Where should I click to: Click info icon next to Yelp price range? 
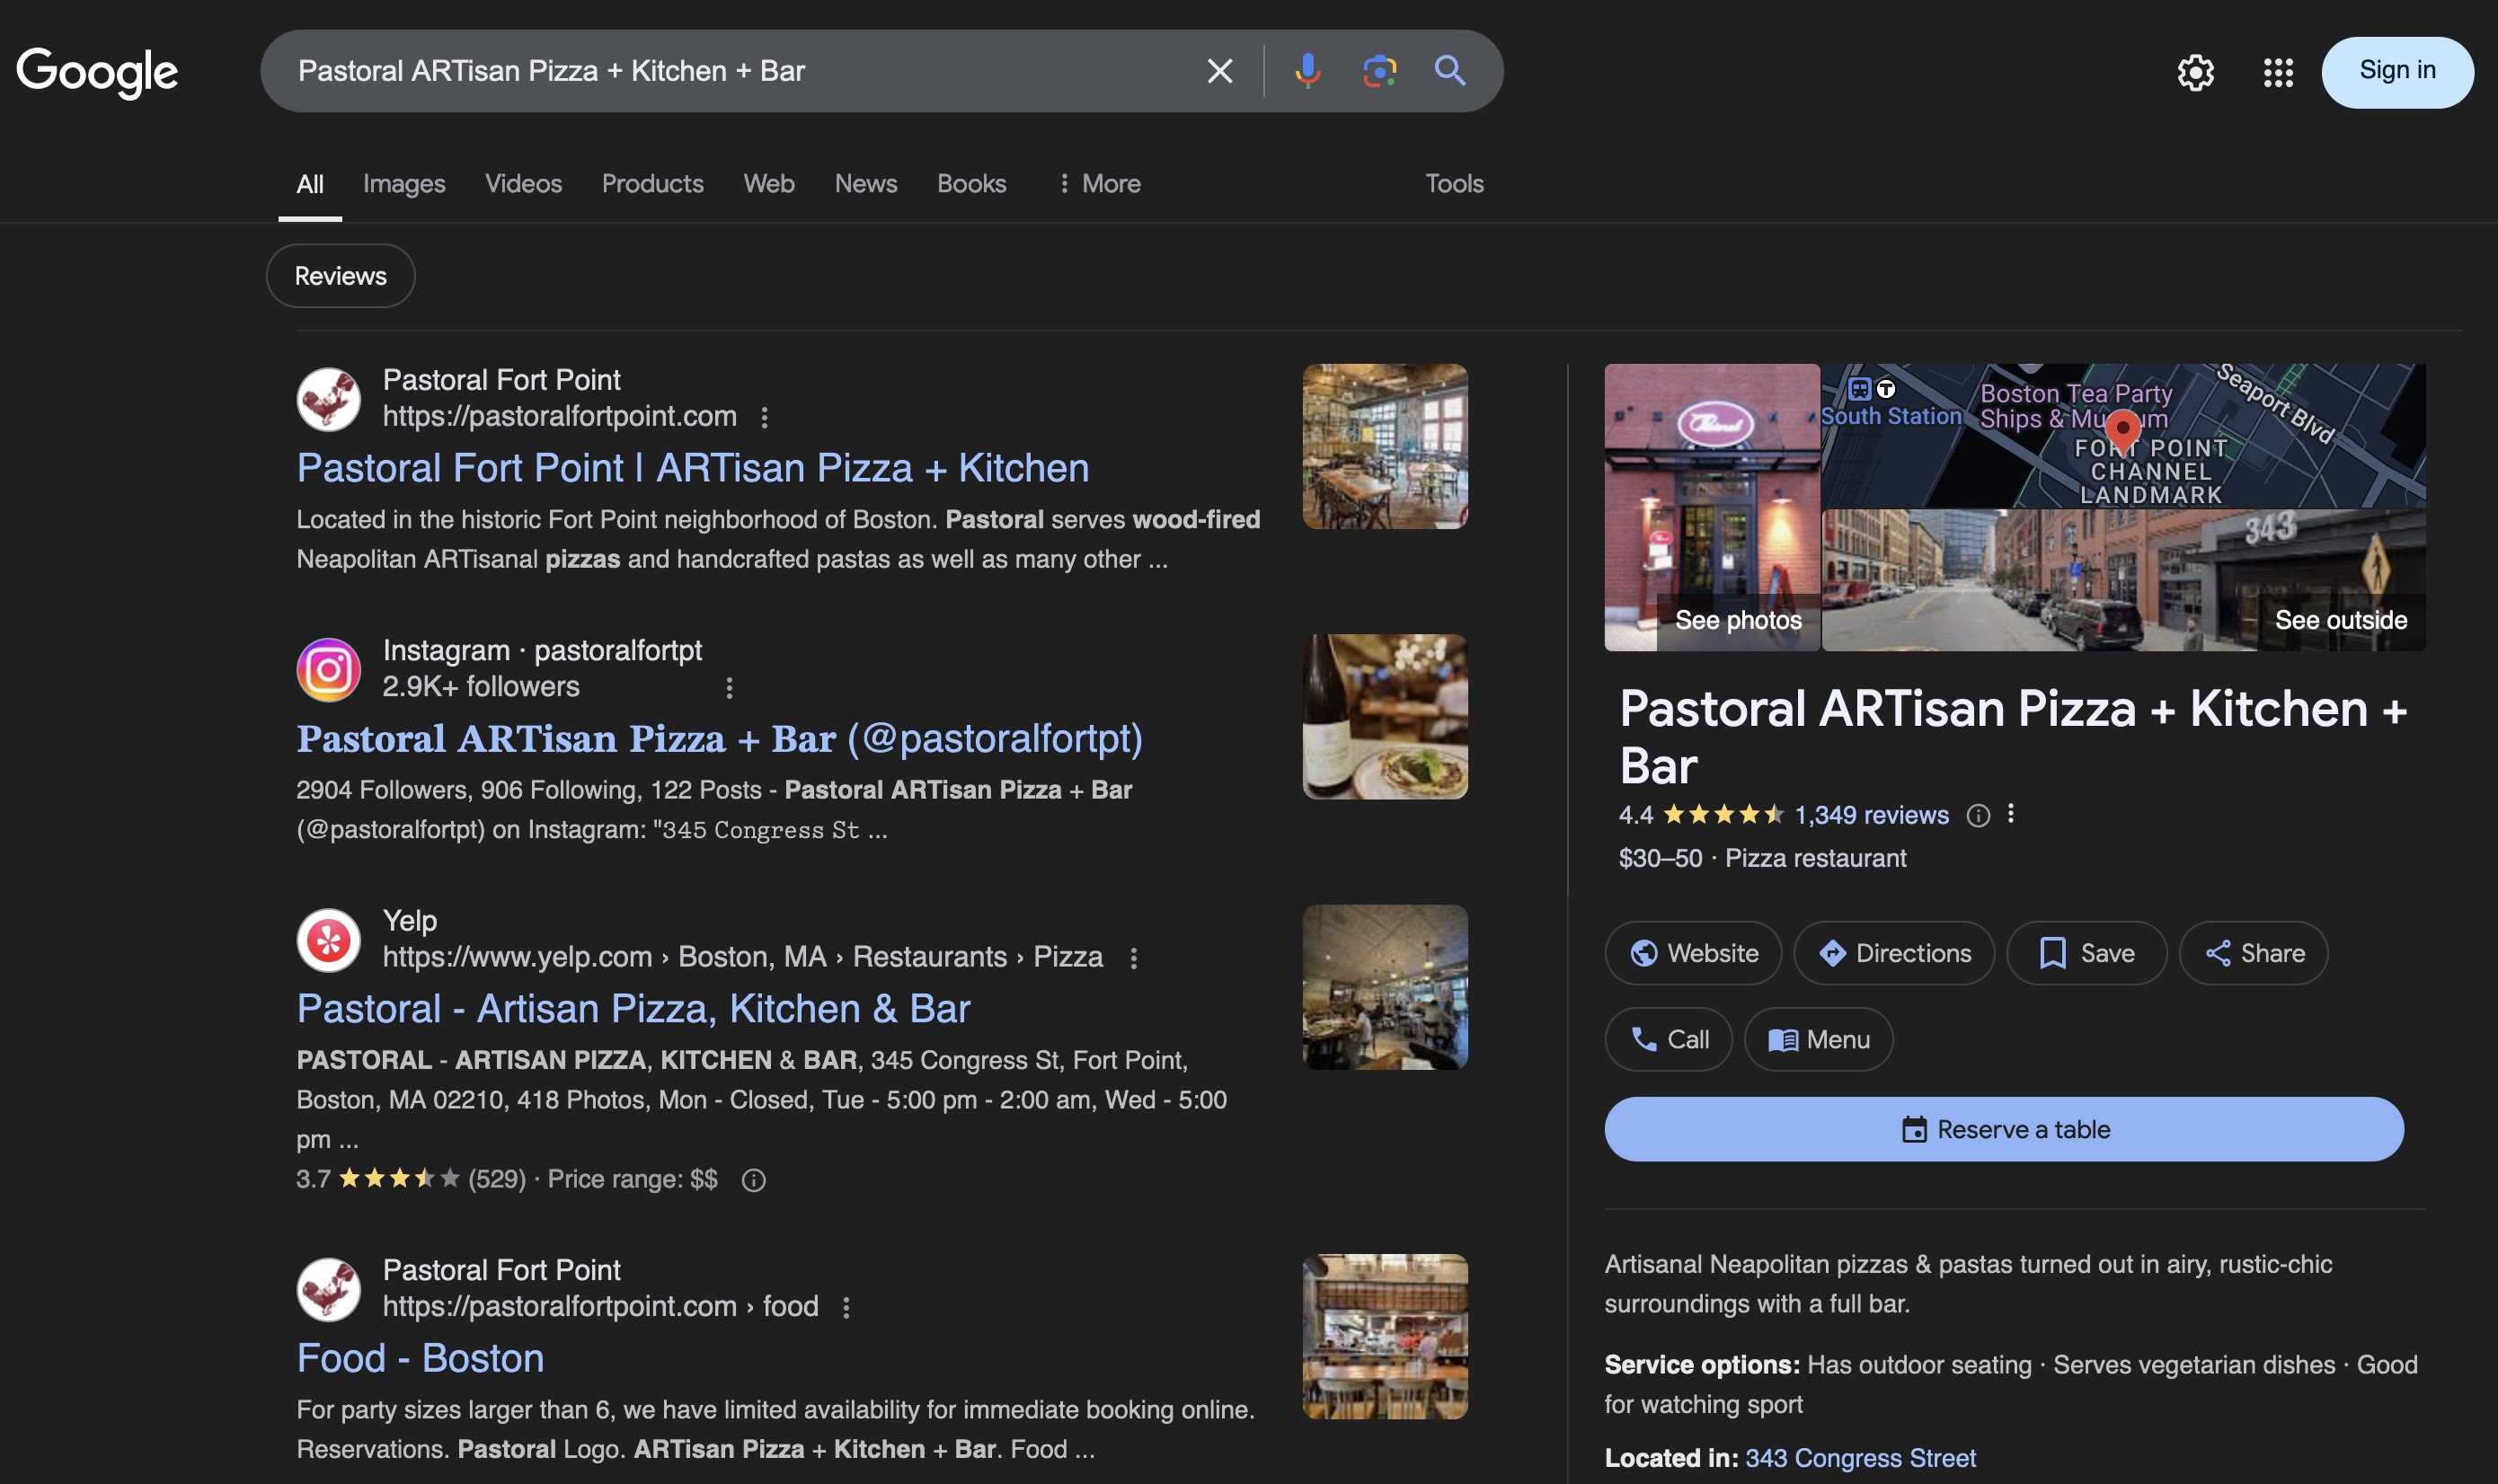pyautogui.click(x=753, y=1180)
